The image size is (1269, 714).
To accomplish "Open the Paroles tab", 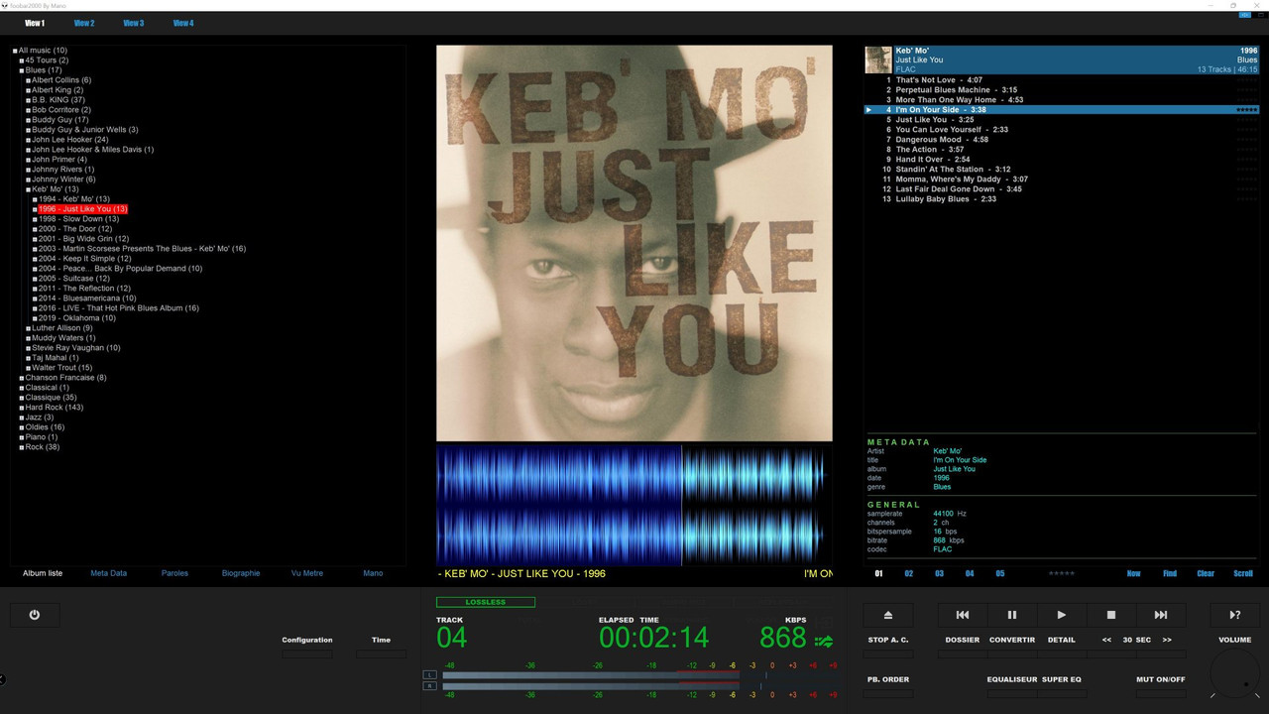I will [x=175, y=573].
